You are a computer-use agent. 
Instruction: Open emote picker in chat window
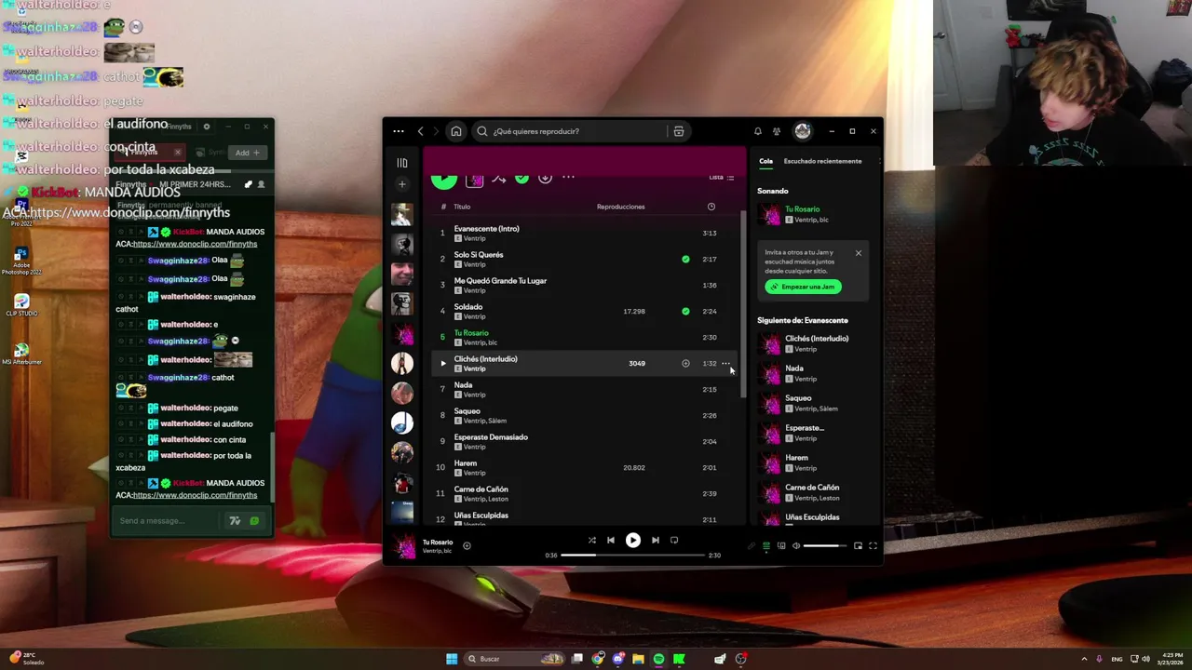click(254, 521)
